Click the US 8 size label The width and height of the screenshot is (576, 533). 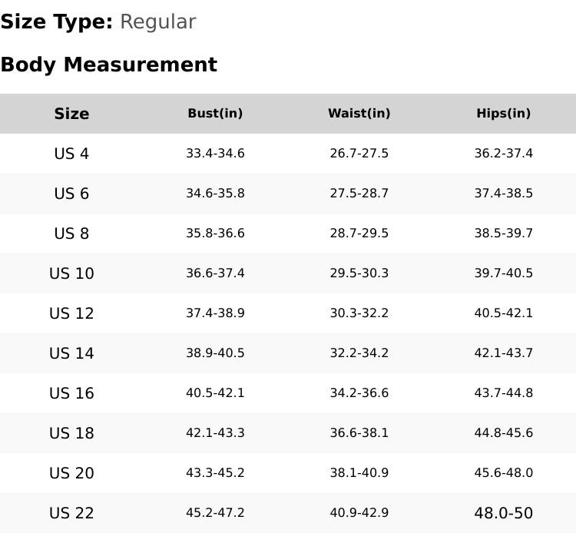[x=71, y=233]
